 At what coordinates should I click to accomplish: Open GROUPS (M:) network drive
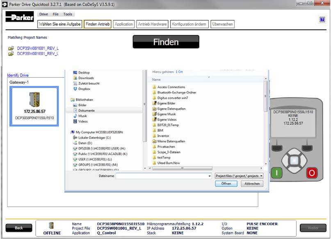[96, 165]
